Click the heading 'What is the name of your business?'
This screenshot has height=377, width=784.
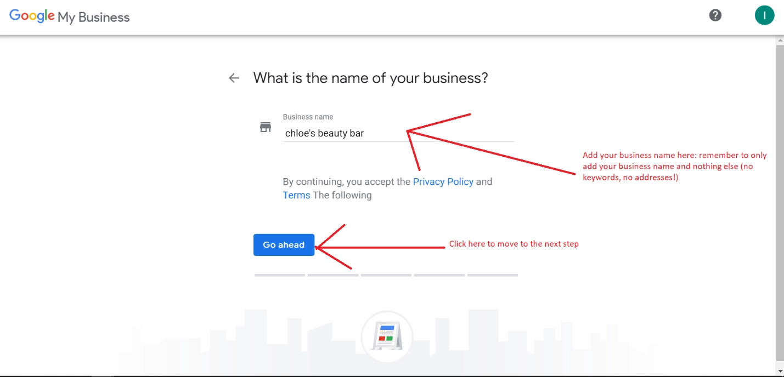(370, 78)
